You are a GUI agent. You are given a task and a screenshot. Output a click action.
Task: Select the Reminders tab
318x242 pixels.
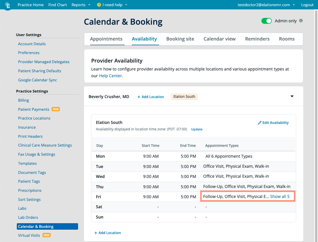coord(257,39)
